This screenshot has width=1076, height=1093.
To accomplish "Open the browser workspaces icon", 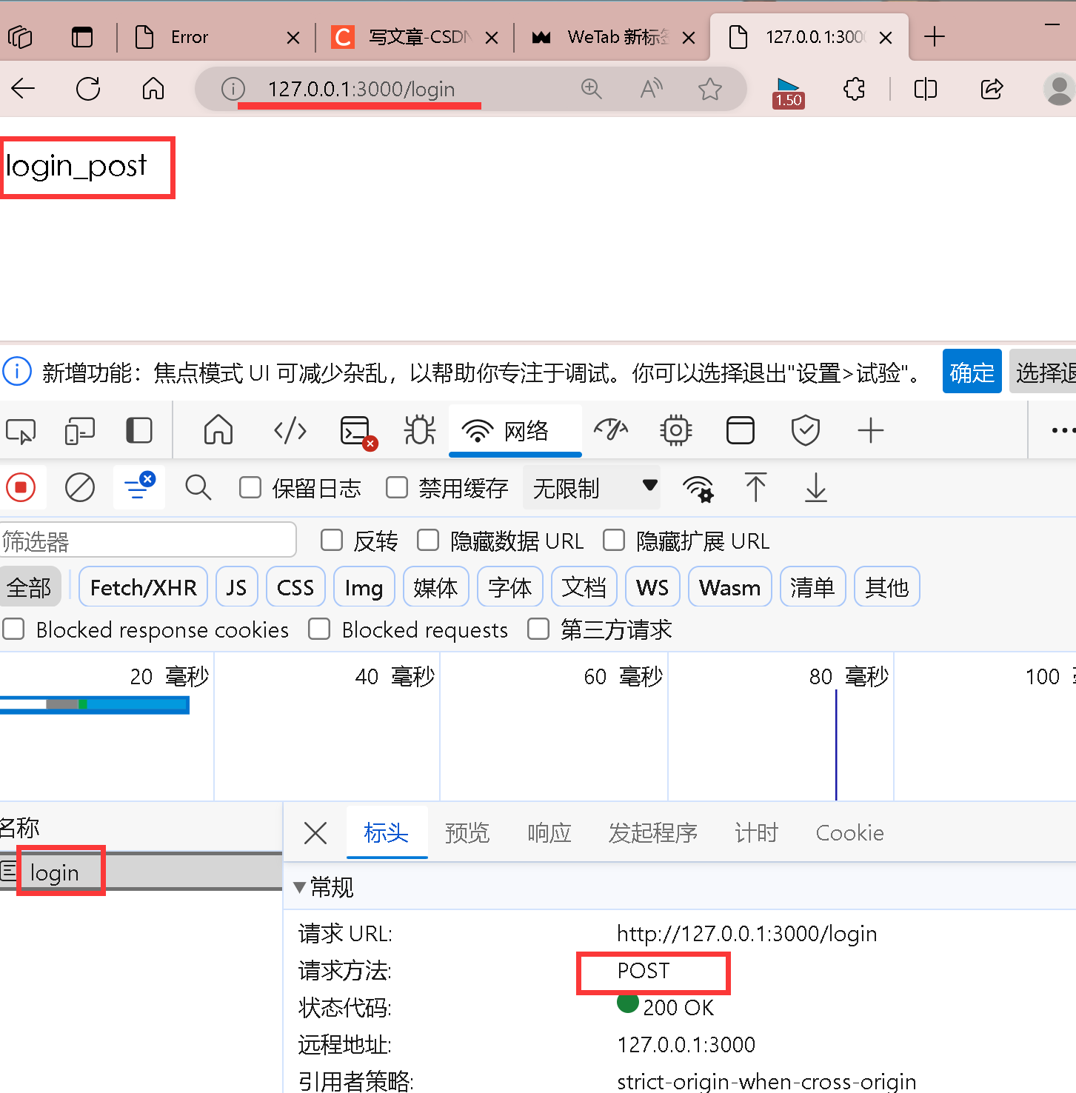I will coord(21,36).
